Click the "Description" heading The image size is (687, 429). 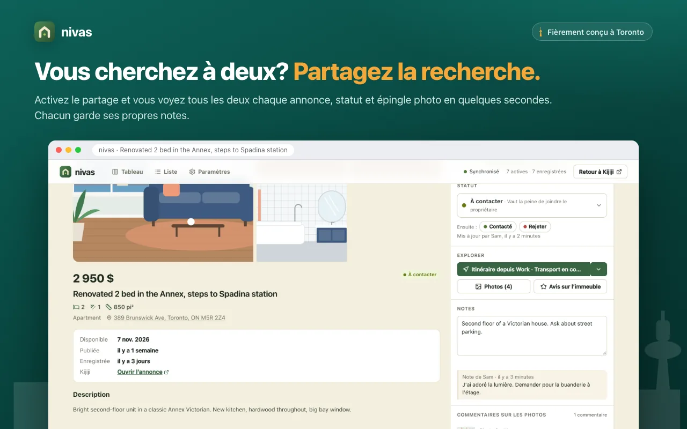coord(91,395)
